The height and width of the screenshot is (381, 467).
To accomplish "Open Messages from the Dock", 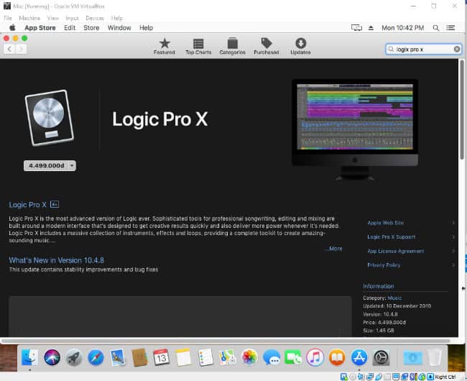I will click(272, 357).
